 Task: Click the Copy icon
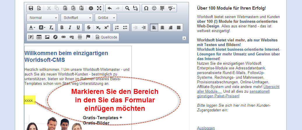coord(57,8)
